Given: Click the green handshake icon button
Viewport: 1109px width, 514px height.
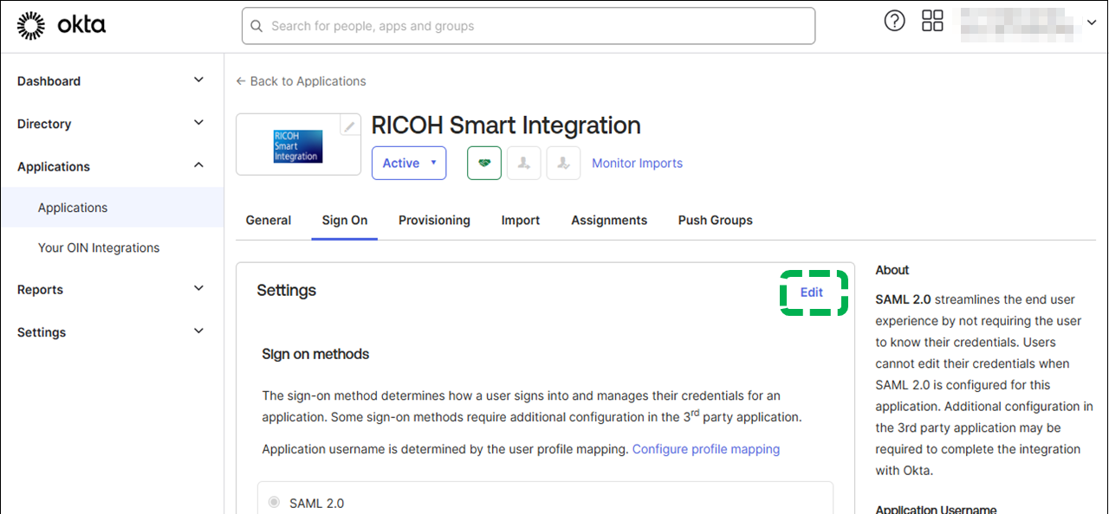Looking at the screenshot, I should (484, 163).
